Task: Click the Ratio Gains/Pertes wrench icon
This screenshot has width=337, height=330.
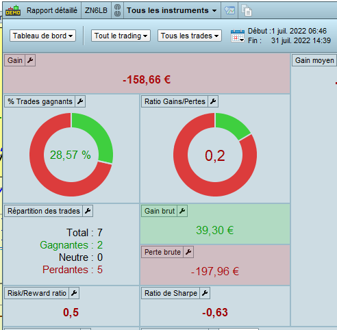Action: [213, 101]
